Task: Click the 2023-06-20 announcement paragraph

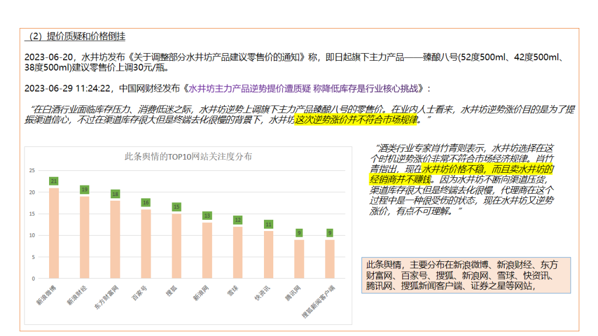Action: (x=292, y=62)
